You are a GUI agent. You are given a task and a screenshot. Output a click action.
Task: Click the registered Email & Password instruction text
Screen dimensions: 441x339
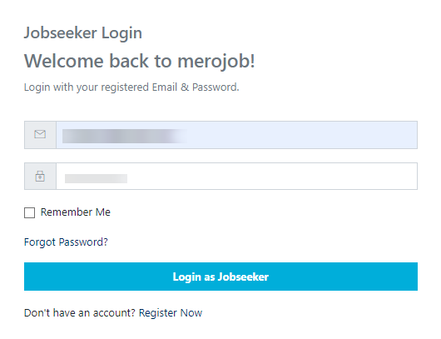(x=131, y=87)
